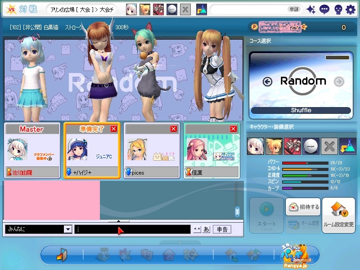Click the カーブ 6/6 stat value
Image resolution: width=360 pixels, height=270 pixels.
pyautogui.click(x=334, y=188)
